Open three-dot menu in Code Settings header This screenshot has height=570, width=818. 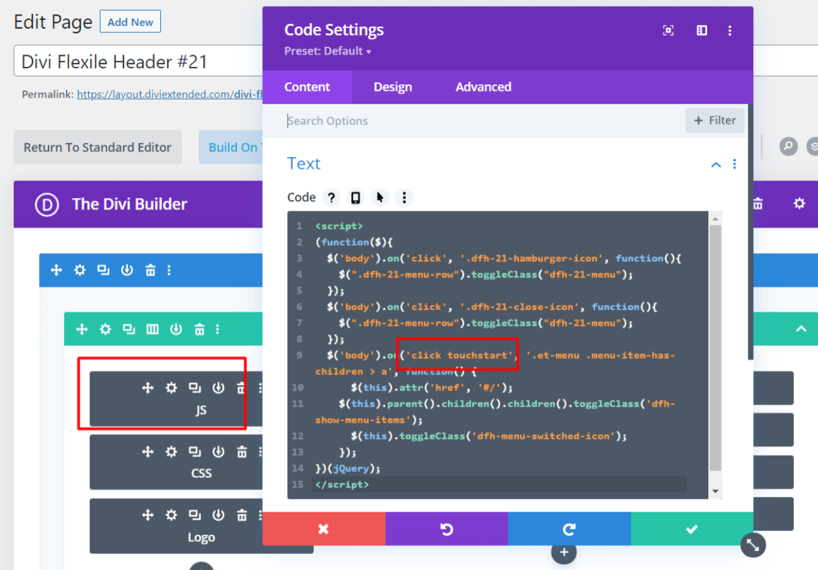tap(730, 30)
